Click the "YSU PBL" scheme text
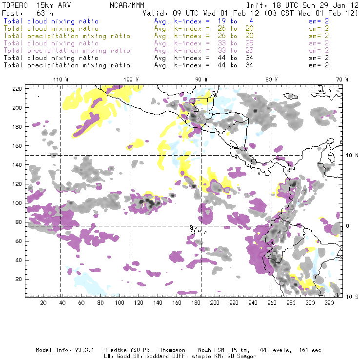 141,350
